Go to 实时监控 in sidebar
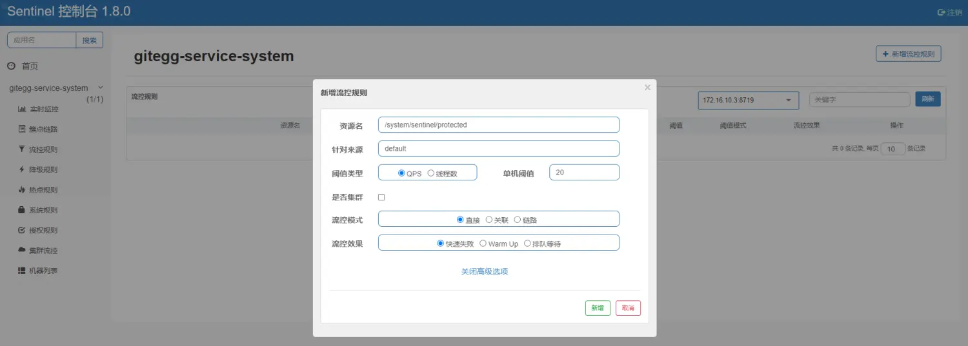 coord(44,110)
